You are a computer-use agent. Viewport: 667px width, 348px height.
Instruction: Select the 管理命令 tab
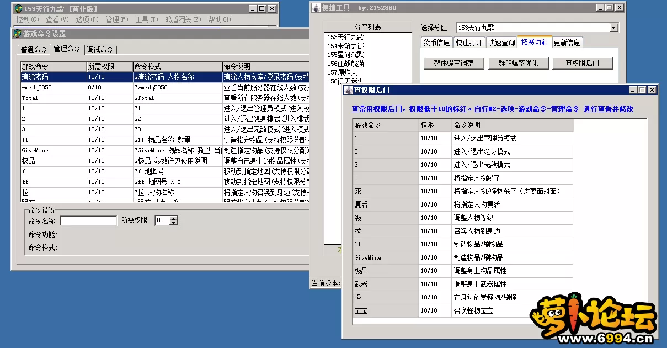pos(67,49)
